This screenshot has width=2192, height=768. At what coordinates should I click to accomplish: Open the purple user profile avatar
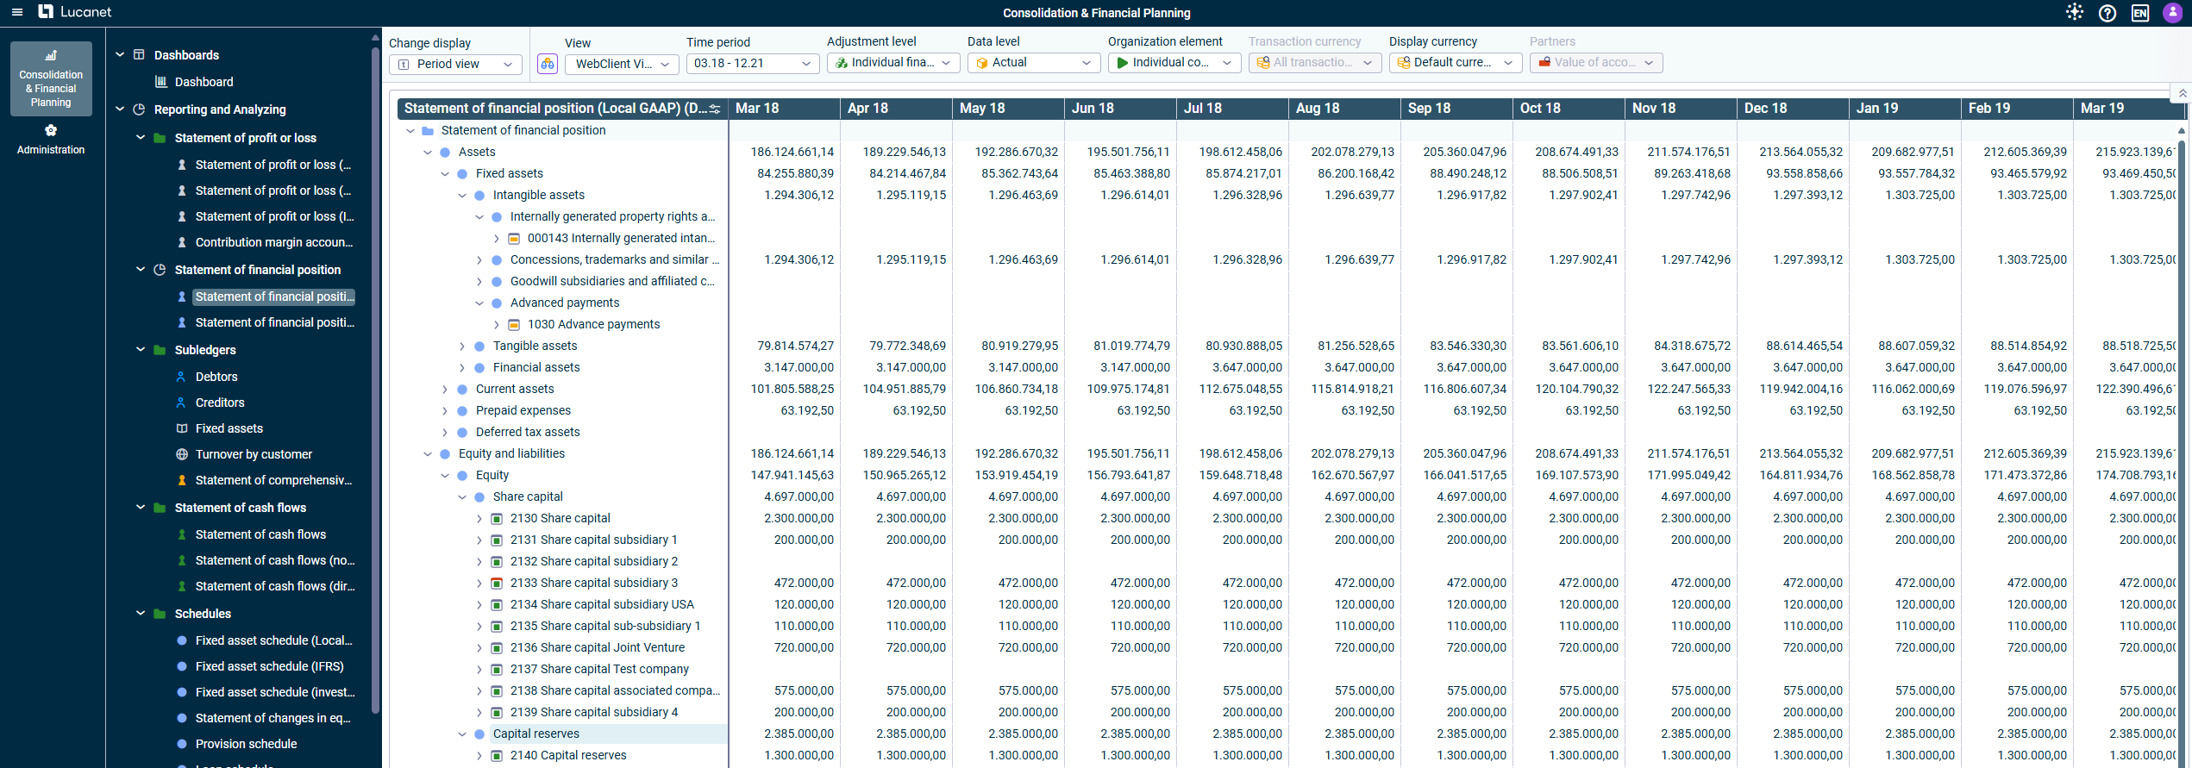click(2172, 13)
